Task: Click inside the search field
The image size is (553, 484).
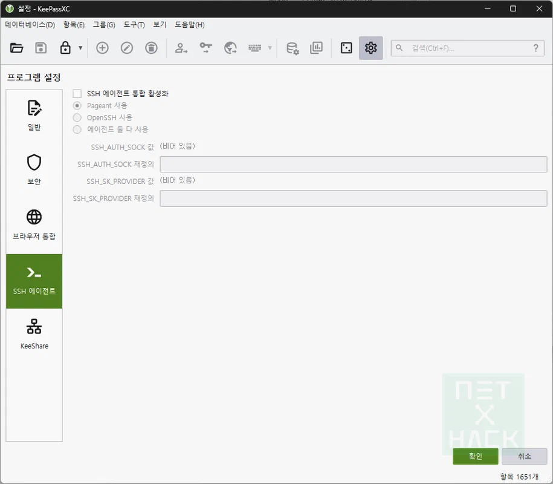Action: [467, 48]
